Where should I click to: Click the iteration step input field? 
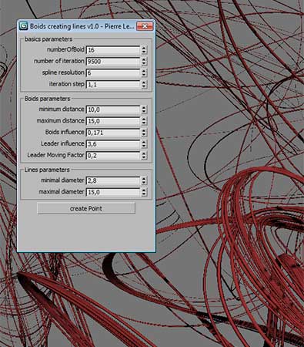click(x=113, y=84)
